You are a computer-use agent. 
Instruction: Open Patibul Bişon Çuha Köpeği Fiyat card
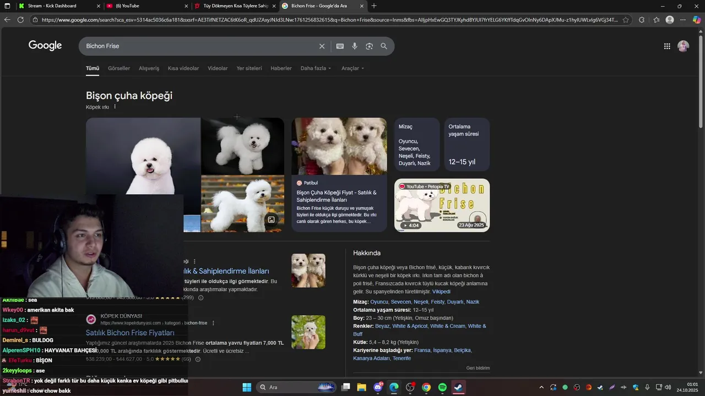339,174
